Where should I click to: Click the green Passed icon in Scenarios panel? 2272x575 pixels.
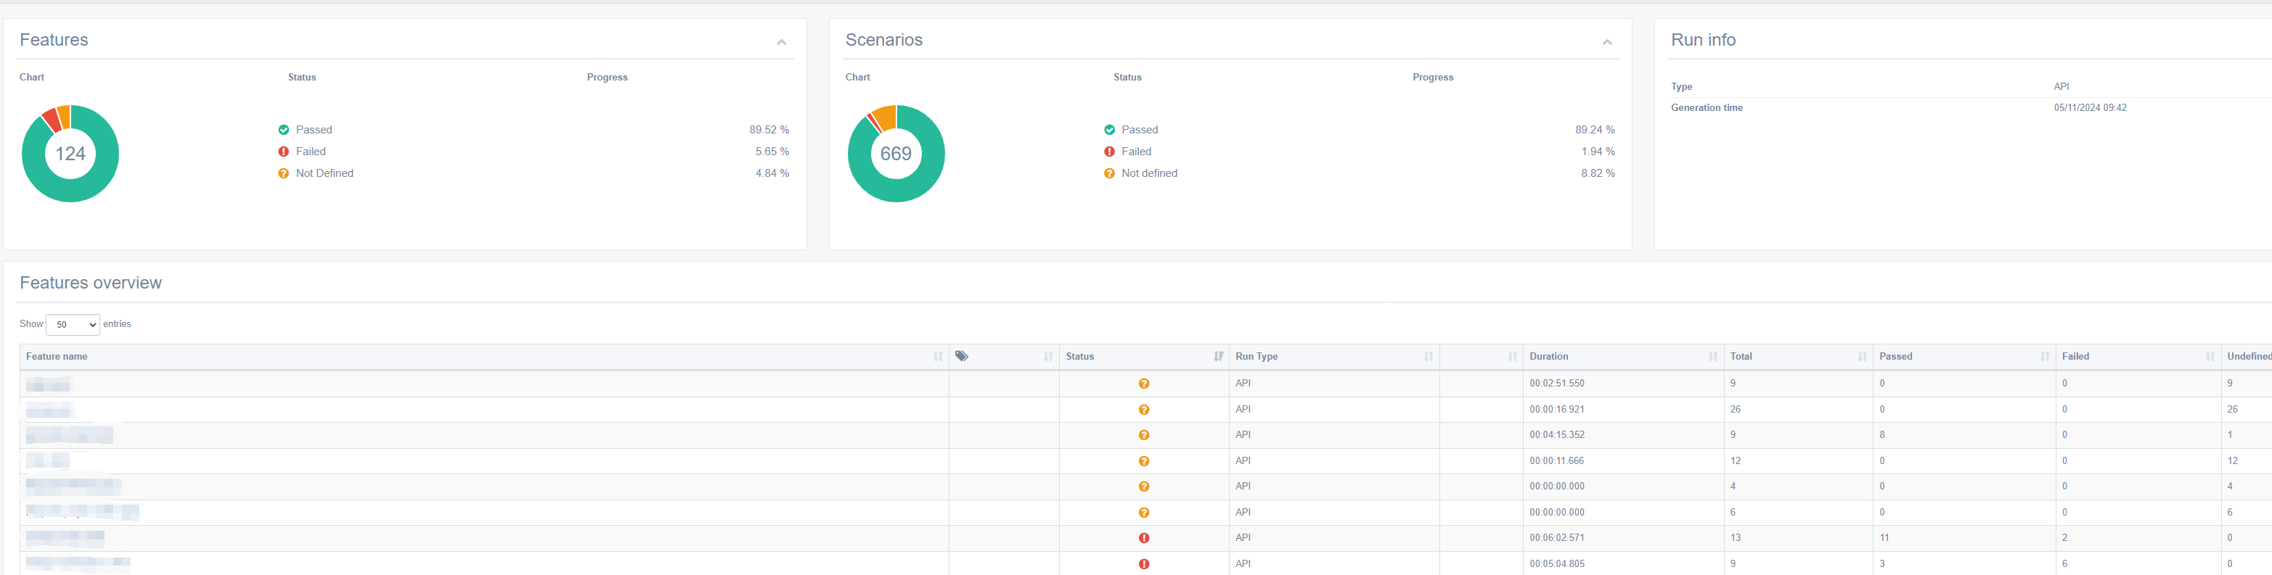click(1108, 130)
